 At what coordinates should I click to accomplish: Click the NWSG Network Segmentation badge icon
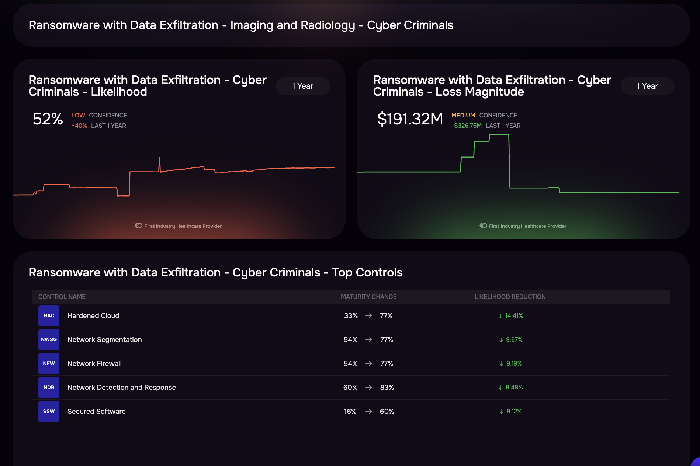tap(48, 339)
